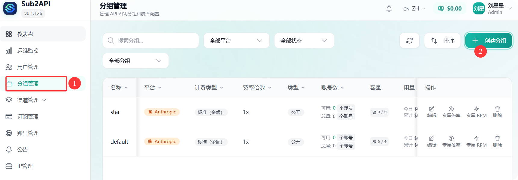Click the v0.1.126 version badge
The width and height of the screenshot is (518, 180).
[x=33, y=13]
